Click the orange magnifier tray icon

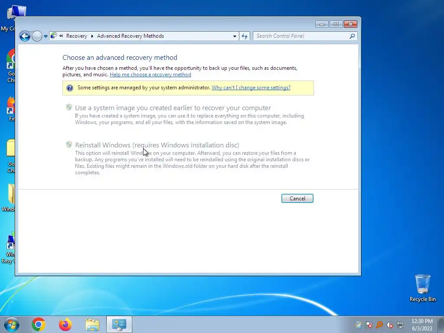tap(379, 325)
